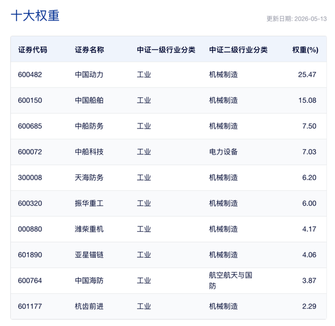Viewport: 335px width, 326px height.
Task: Select security code 300008
Action: tap(30, 178)
